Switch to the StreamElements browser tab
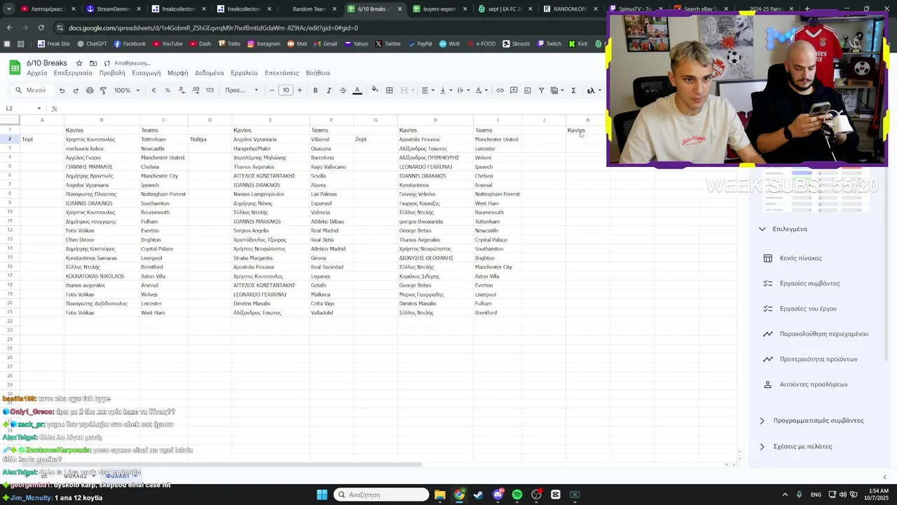Image resolution: width=897 pixels, height=505 pixels. [x=112, y=9]
